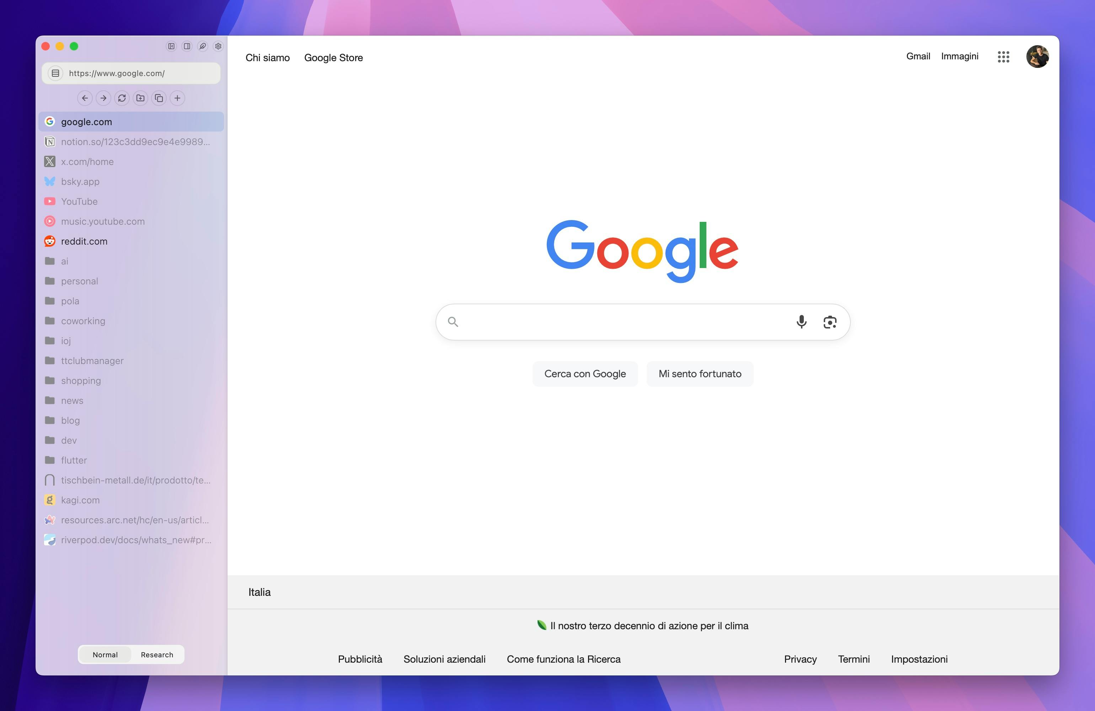Image resolution: width=1095 pixels, height=711 pixels.
Task: Open the tischbein-metall.de tab
Action: [131, 480]
